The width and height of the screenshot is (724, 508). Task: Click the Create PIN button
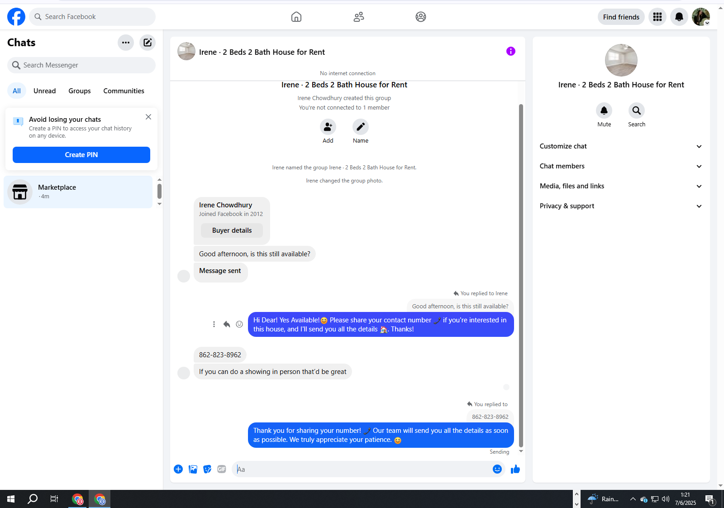click(x=81, y=155)
